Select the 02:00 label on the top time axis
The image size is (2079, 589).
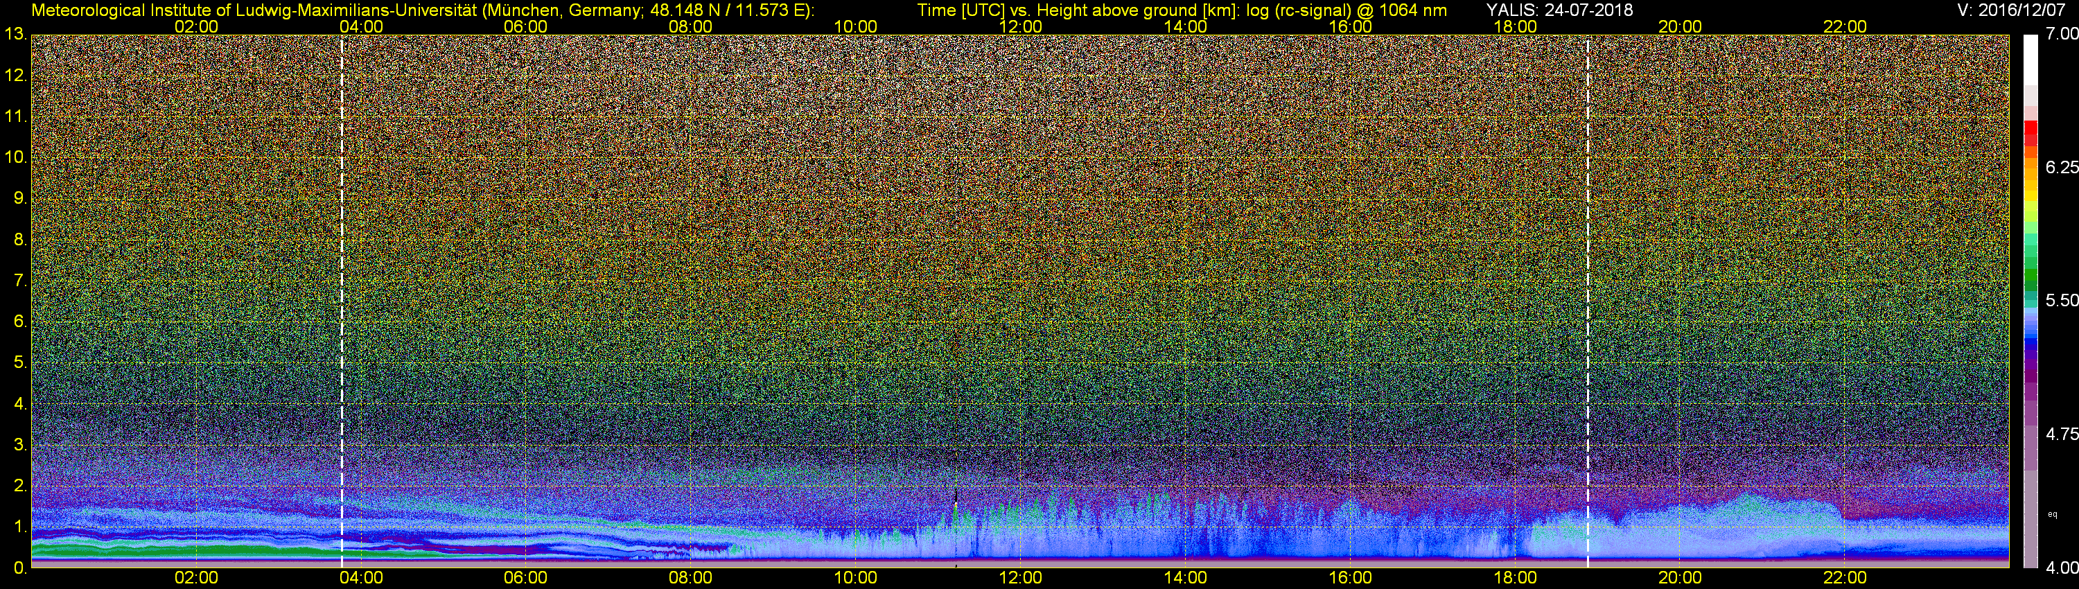coord(196,26)
